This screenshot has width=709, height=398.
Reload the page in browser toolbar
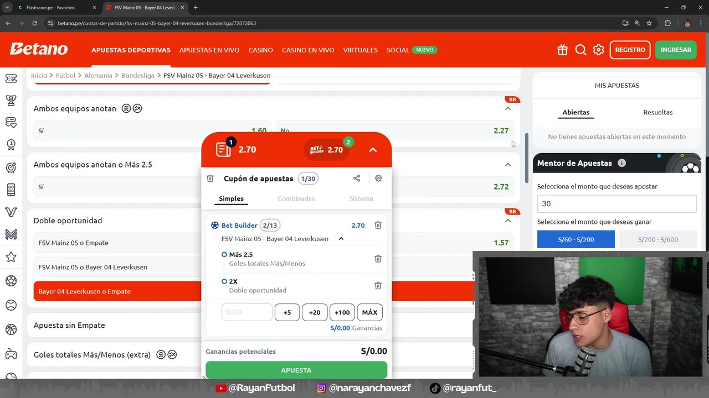click(34, 23)
